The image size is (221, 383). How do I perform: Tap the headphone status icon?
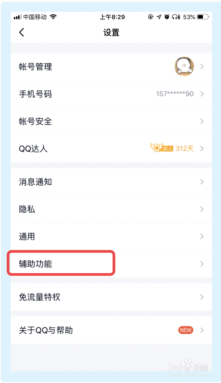click(176, 17)
